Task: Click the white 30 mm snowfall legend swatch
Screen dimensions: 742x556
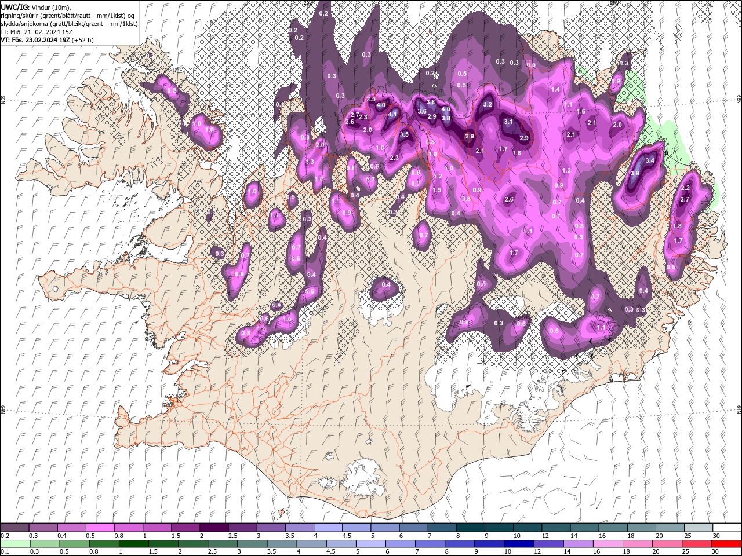Action: [x=726, y=528]
